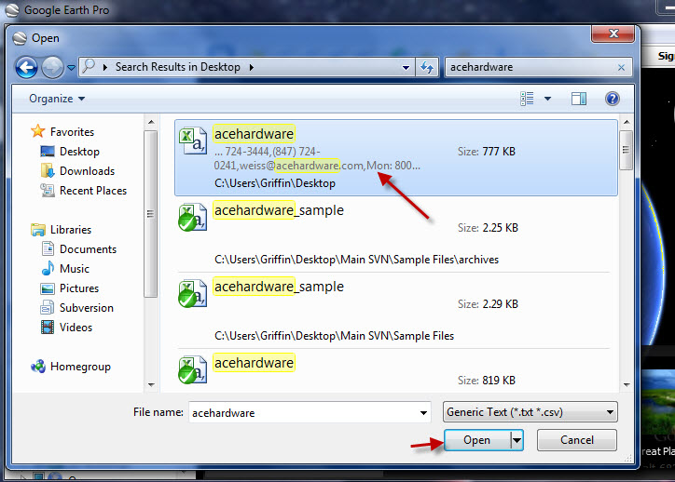Click icon of 2.25 KB acehardware_sample file
This screenshot has width=675, height=482.
click(x=192, y=218)
